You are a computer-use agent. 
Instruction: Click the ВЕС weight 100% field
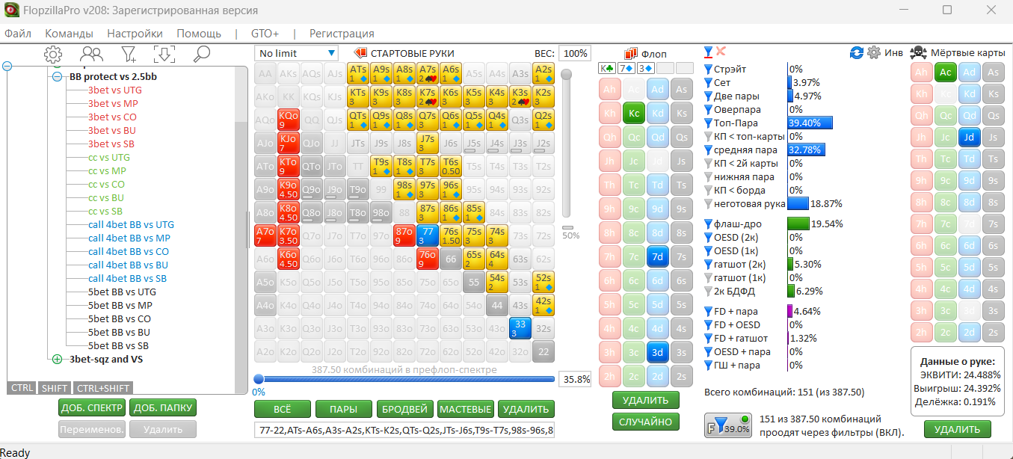click(x=574, y=53)
